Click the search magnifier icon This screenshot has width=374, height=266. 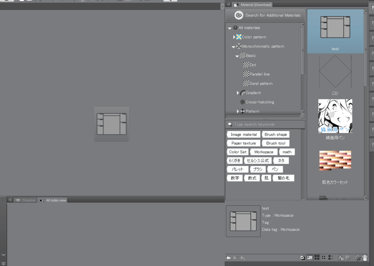coord(230,124)
